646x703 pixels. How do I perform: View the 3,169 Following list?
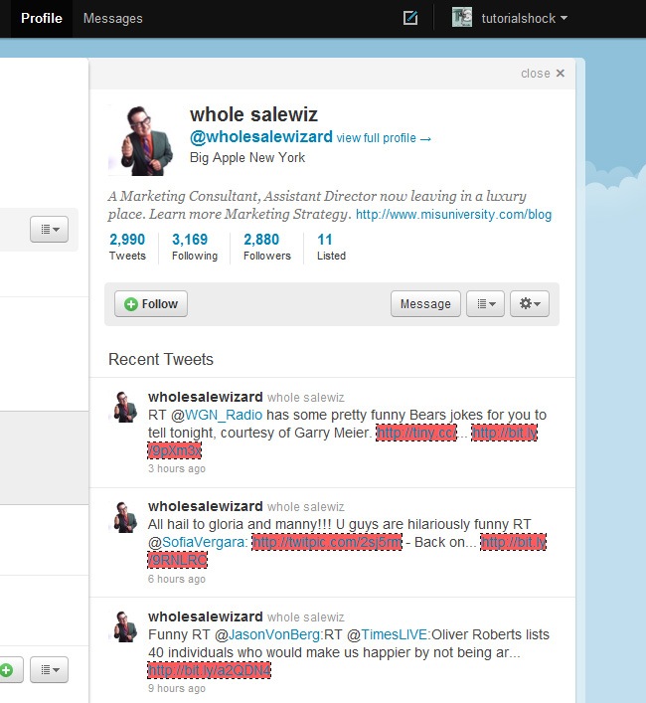tap(195, 247)
